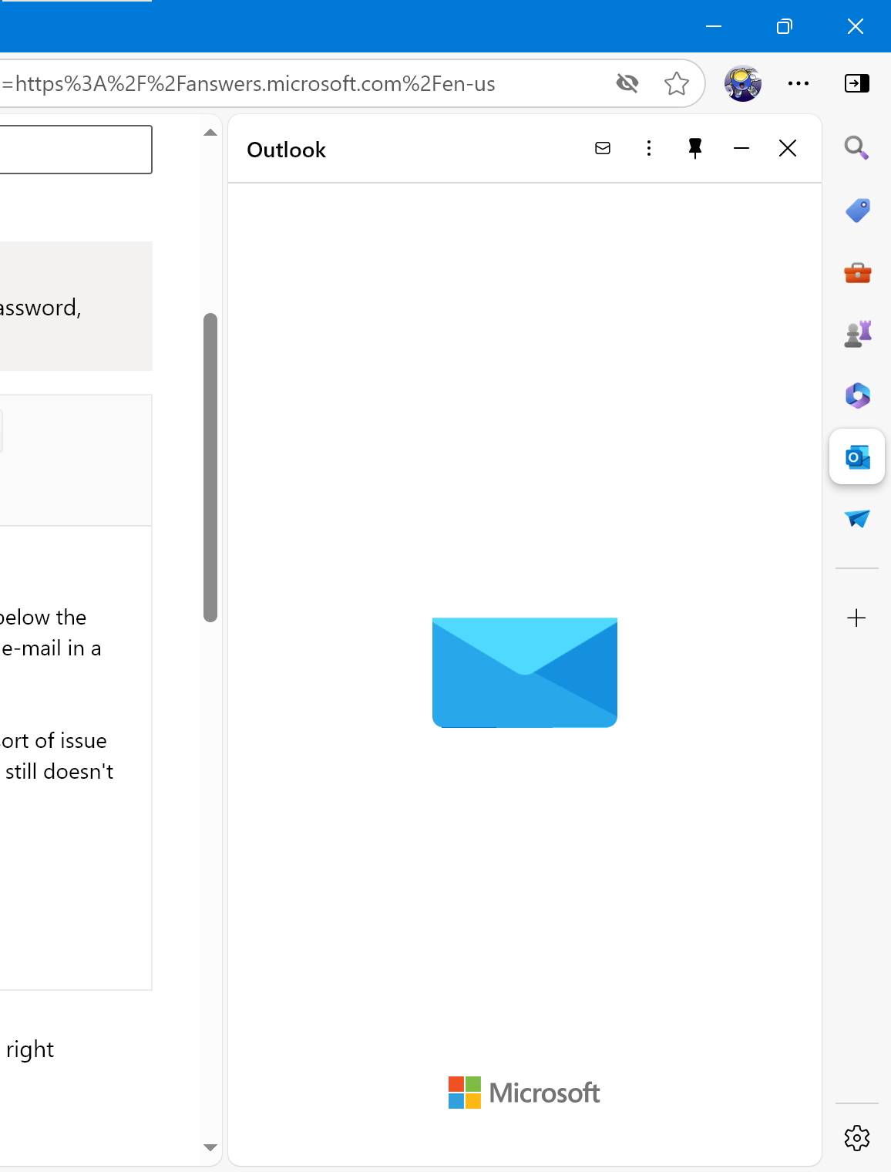Image resolution: width=891 pixels, height=1172 pixels.
Task: Click the text field on the page
Action: [x=76, y=150]
